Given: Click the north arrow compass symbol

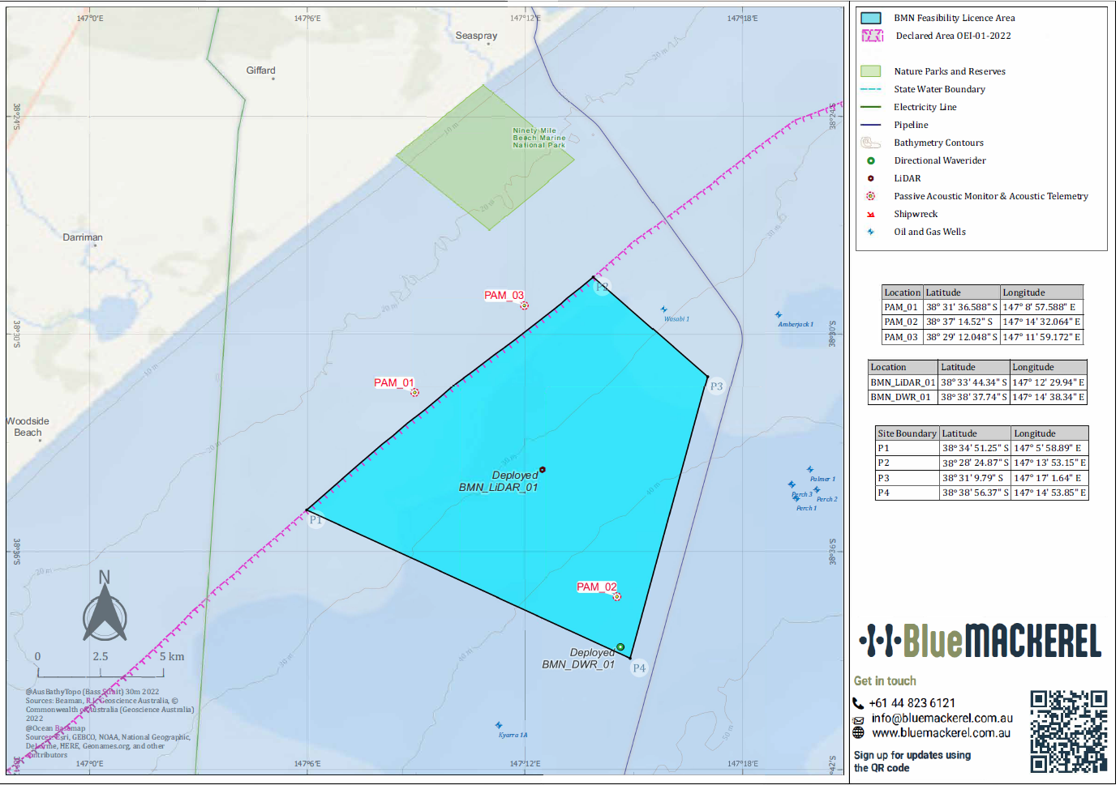Looking at the screenshot, I should [105, 607].
